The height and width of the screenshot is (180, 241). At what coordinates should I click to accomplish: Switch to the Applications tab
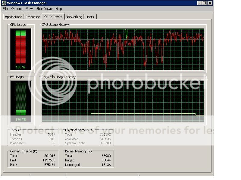(x=14, y=17)
